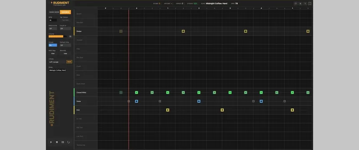Expand the Record dropdown in top bar
The width and height of the screenshot is (359, 150).
(x=168, y=3)
